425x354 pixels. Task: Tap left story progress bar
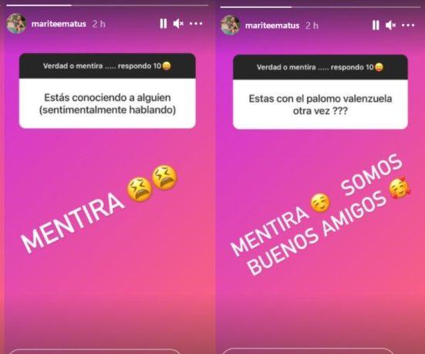pos(107,5)
